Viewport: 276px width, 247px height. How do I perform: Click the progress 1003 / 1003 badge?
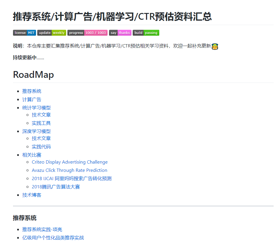pyautogui.click(x=87, y=33)
